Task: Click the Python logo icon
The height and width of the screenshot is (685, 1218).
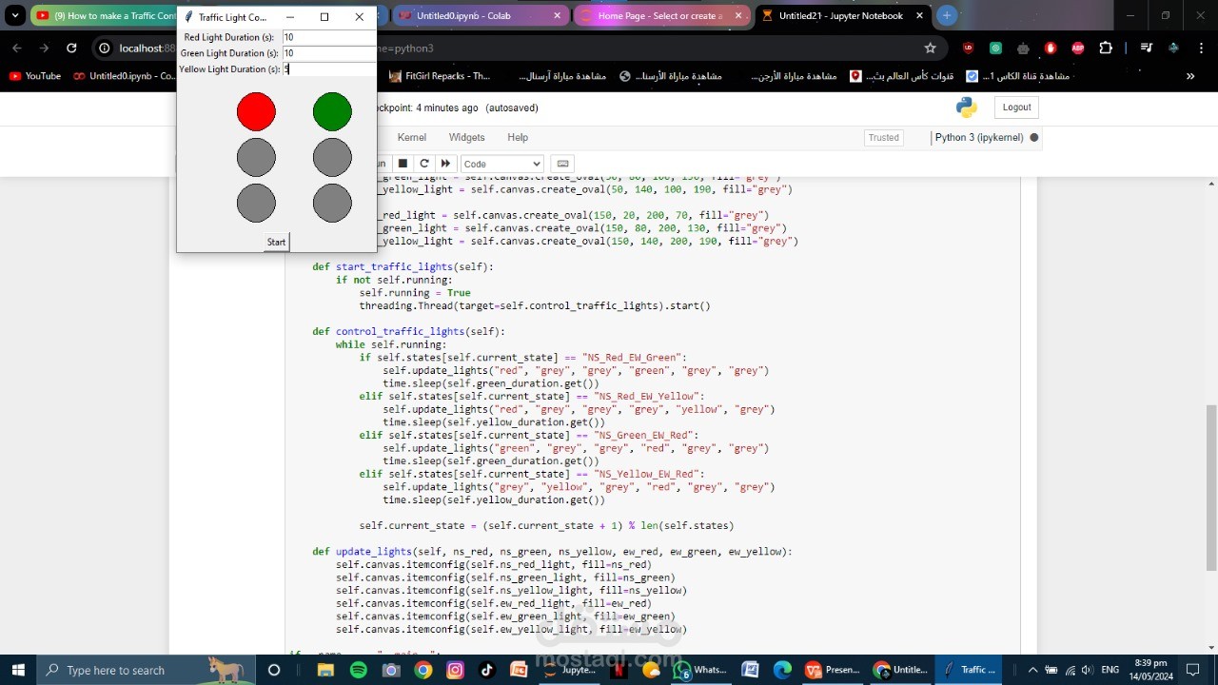Action: pyautogui.click(x=967, y=108)
